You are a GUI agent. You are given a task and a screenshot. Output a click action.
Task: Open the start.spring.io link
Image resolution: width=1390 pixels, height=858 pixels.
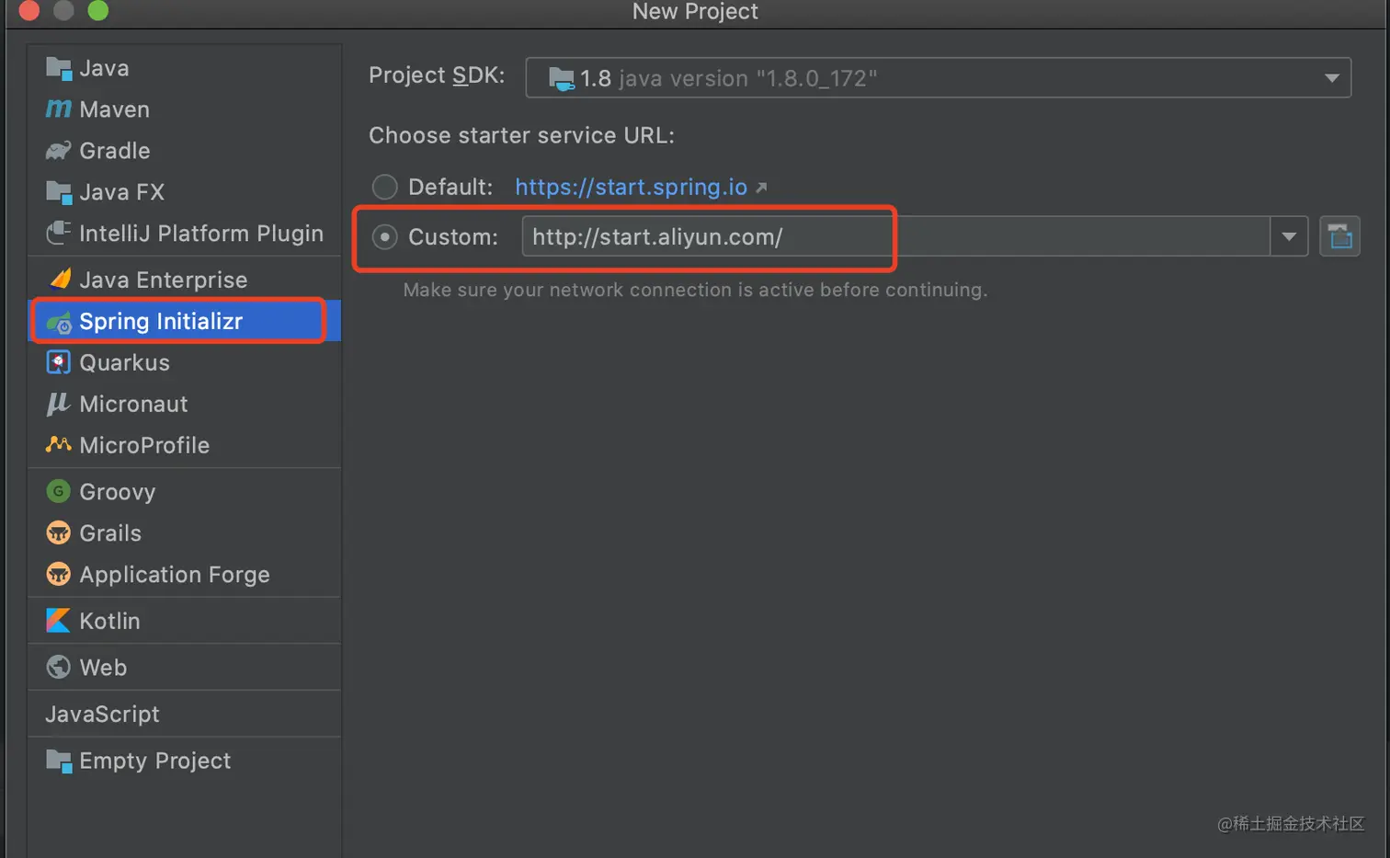point(631,188)
